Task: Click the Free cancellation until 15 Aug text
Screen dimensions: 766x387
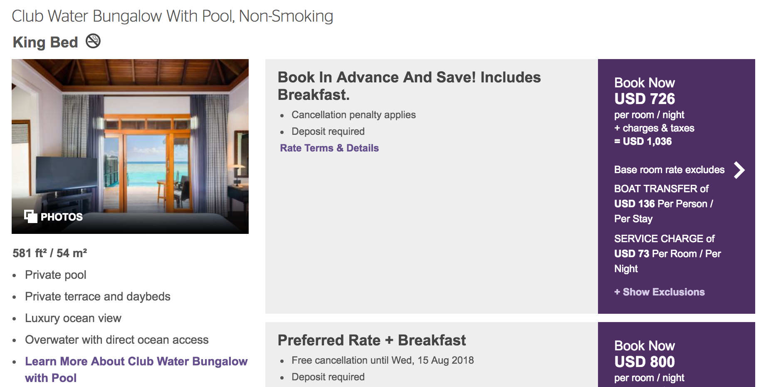Action: (x=382, y=360)
